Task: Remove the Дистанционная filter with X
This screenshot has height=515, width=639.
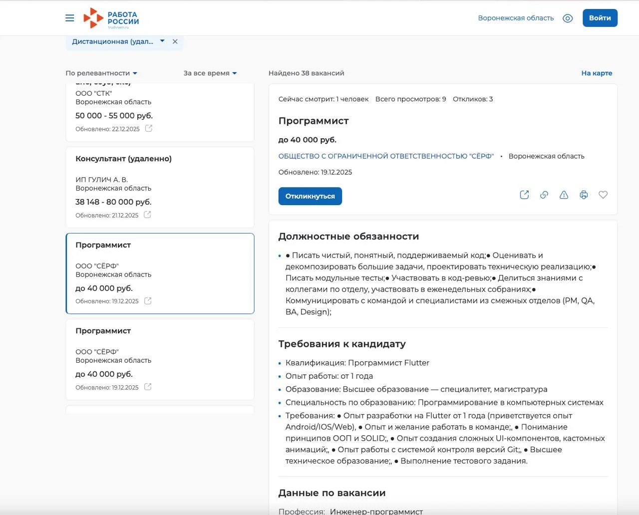Action: tap(175, 41)
